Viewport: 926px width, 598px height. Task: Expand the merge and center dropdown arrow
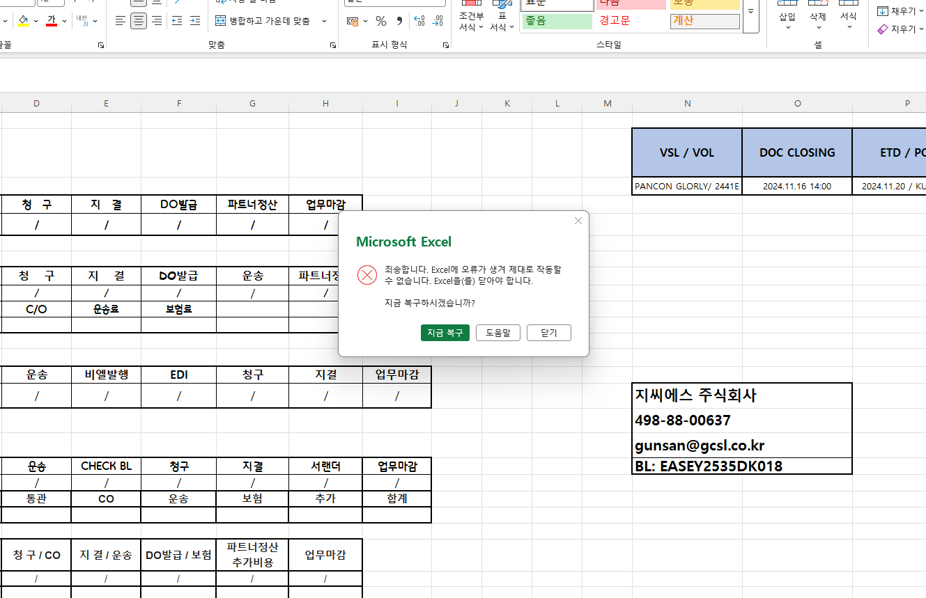click(x=324, y=21)
